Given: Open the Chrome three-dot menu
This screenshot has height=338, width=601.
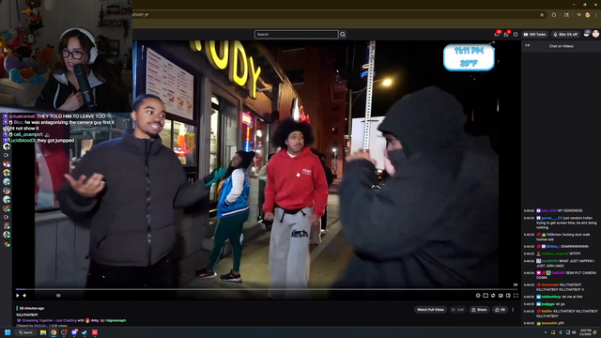Looking at the screenshot, I should pyautogui.click(x=596, y=15).
